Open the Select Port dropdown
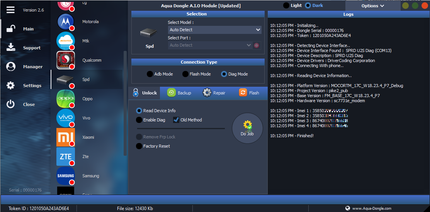 210,45
